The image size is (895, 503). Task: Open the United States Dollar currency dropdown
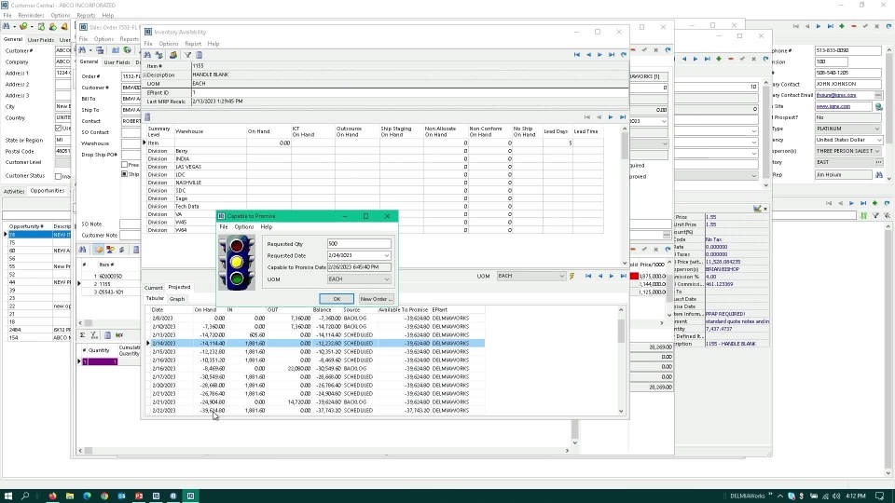pos(878,140)
